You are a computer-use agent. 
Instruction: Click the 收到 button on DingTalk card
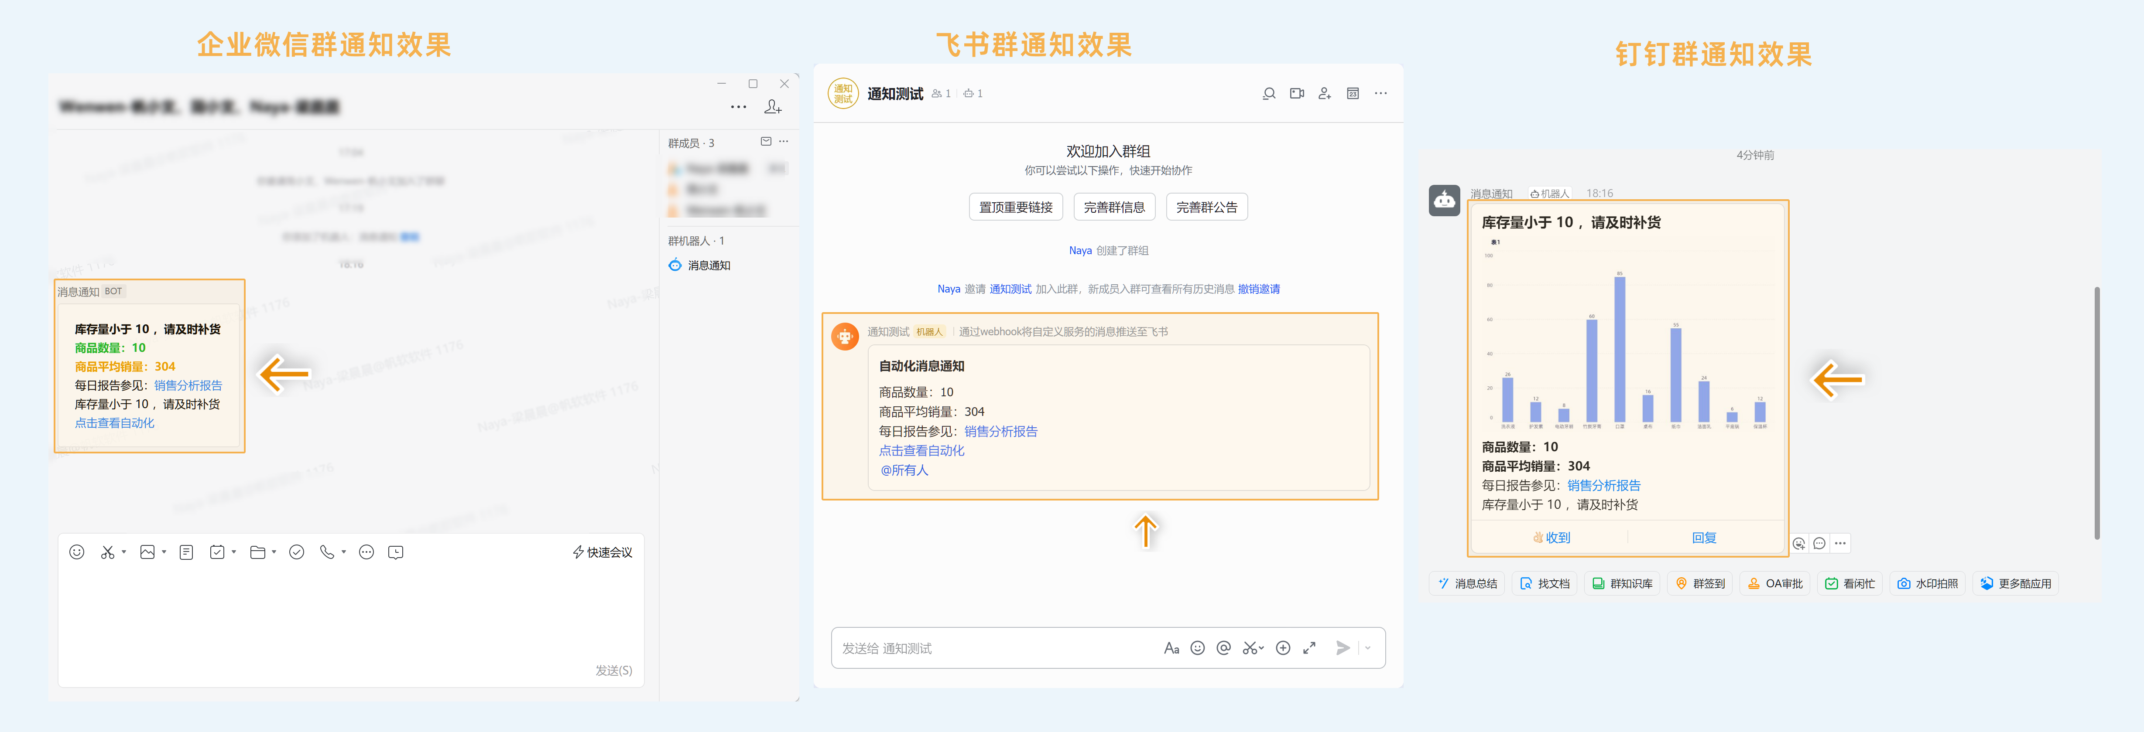[1551, 538]
